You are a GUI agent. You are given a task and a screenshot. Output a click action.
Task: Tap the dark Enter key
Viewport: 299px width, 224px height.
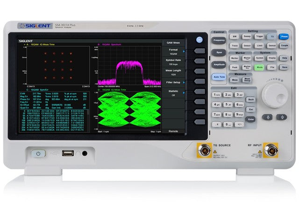click(251, 119)
